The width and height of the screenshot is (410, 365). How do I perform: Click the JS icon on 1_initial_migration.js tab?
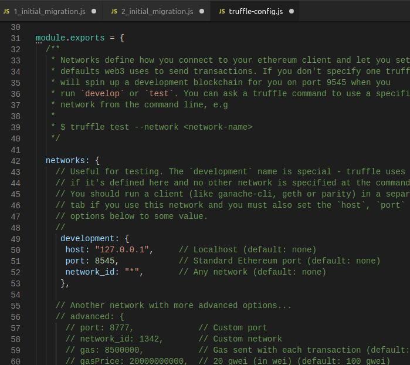(x=6, y=12)
